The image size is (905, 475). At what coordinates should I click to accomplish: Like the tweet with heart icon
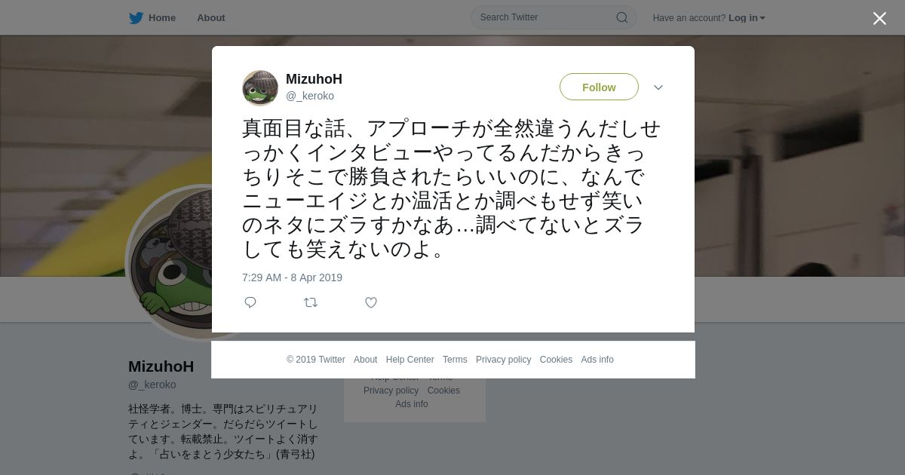(x=371, y=302)
